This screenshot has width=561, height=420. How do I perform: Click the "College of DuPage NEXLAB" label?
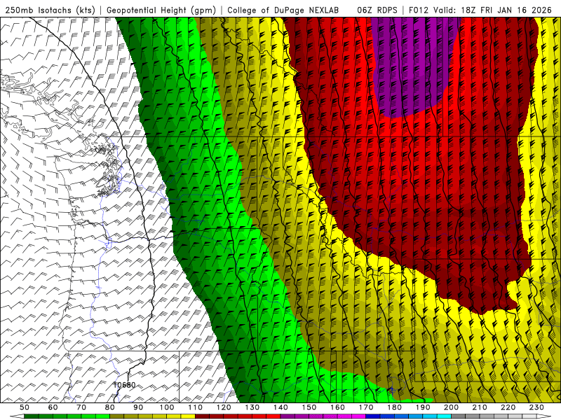[x=283, y=10]
